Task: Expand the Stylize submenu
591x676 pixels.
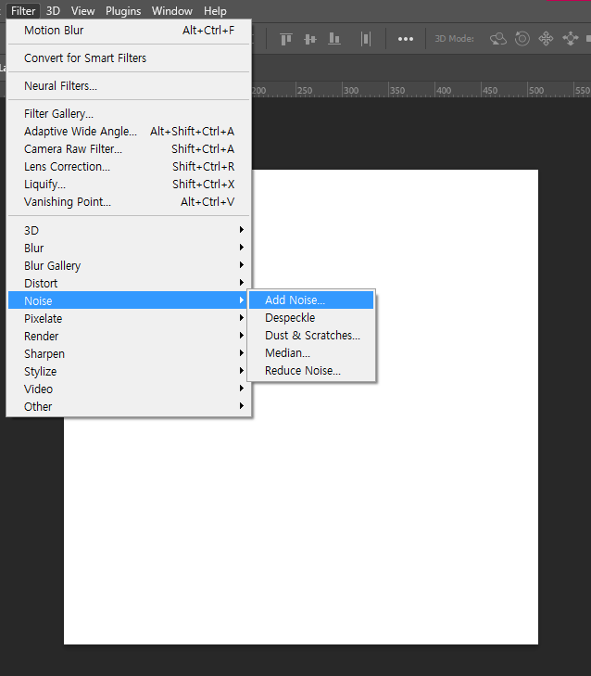Action: (129, 371)
